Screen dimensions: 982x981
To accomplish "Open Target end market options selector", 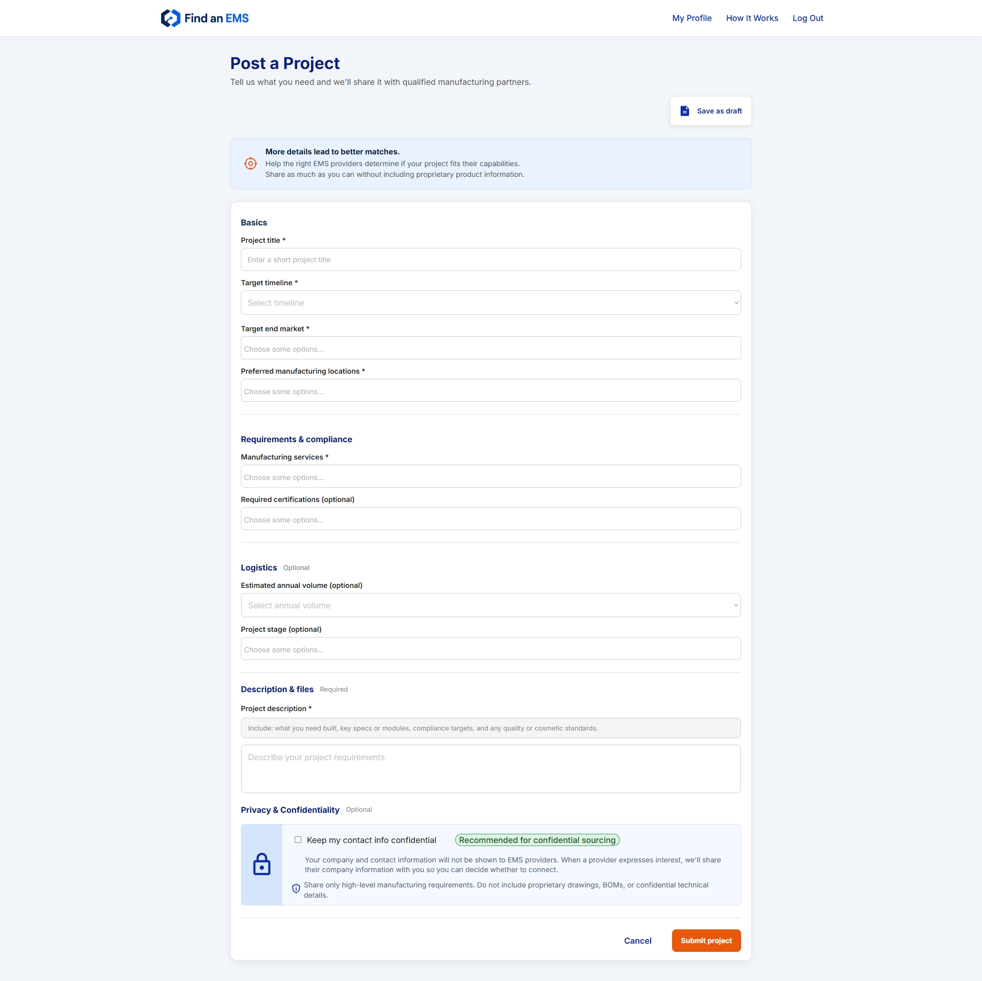I will (491, 348).
